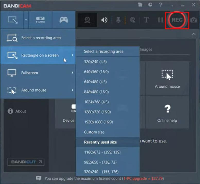200x184 pixels.
Task: Expand Rectangle on a screen submenu arrow
Action: pyautogui.click(x=72, y=55)
